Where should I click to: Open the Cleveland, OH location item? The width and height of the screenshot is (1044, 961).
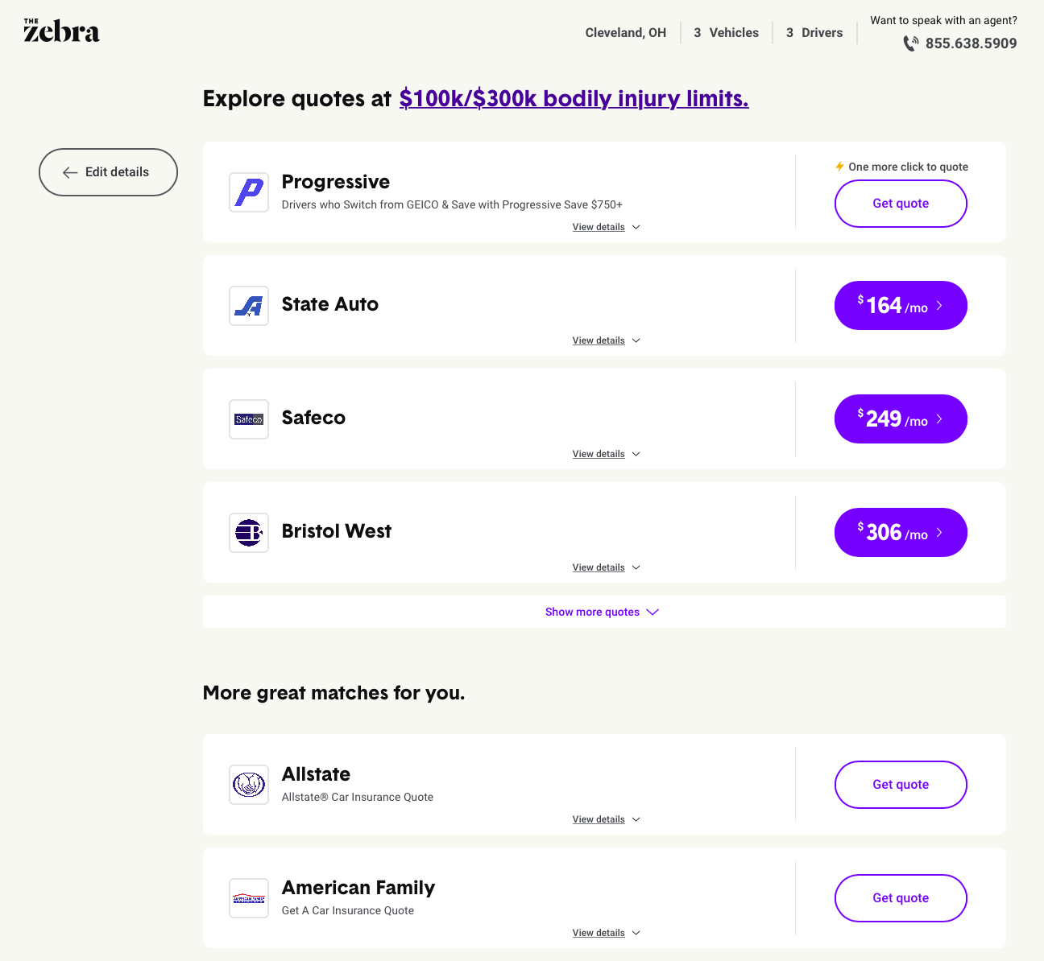pyautogui.click(x=626, y=33)
